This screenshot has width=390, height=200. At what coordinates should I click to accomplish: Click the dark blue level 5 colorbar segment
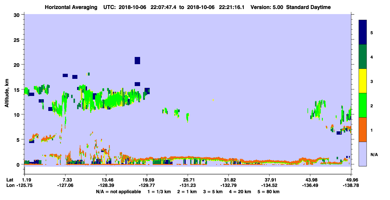point(363,32)
